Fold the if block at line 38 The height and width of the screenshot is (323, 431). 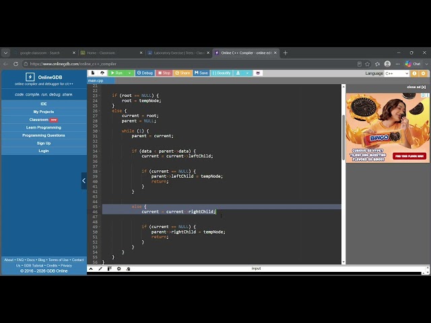(100, 172)
